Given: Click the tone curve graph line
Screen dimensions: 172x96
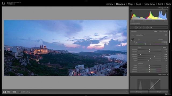Looking at the screenshot, I should (155, 84).
